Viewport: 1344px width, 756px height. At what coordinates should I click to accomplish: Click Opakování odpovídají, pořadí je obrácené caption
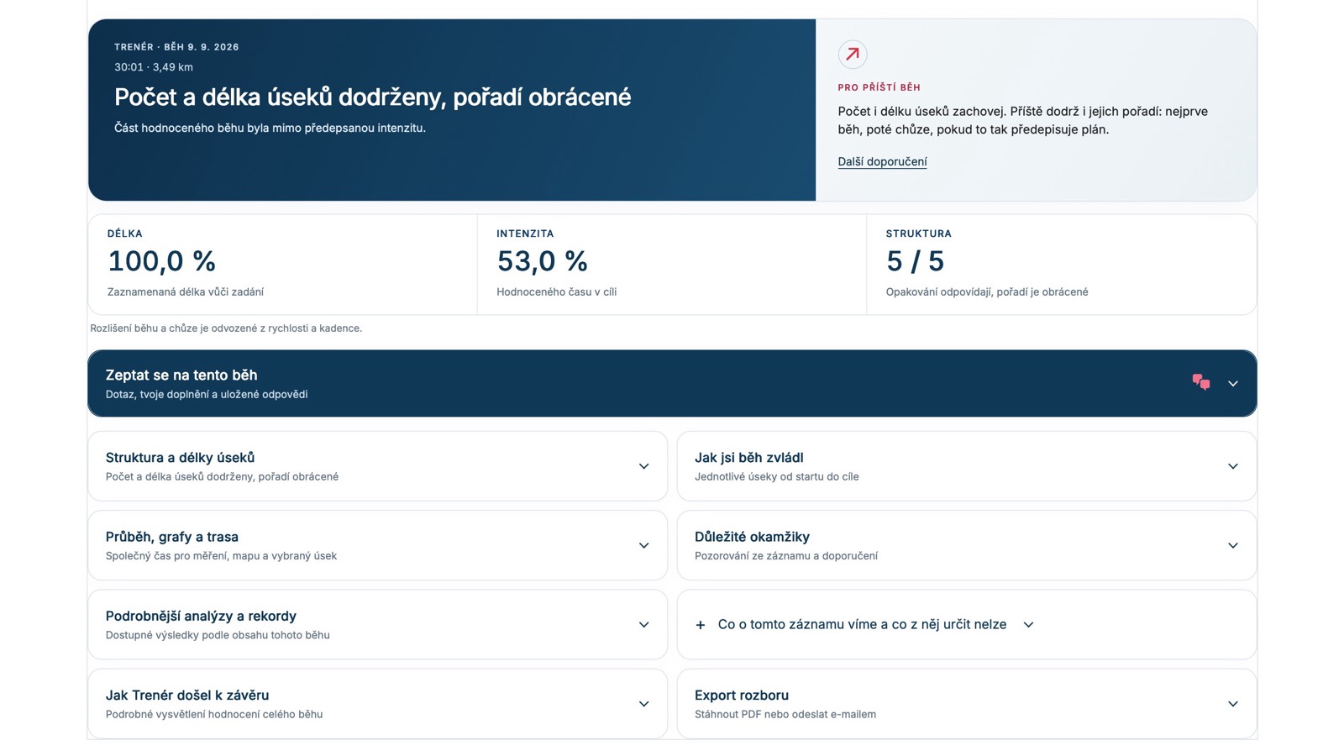coord(987,292)
